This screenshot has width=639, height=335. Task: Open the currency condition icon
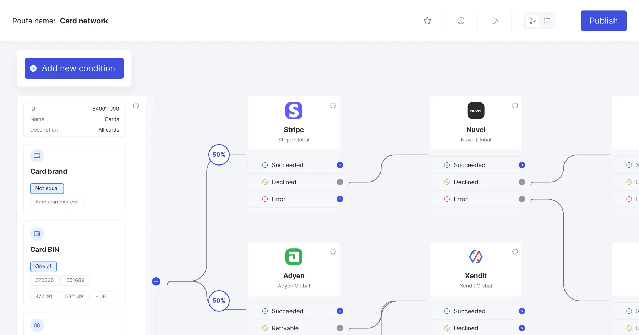pyautogui.click(x=37, y=325)
